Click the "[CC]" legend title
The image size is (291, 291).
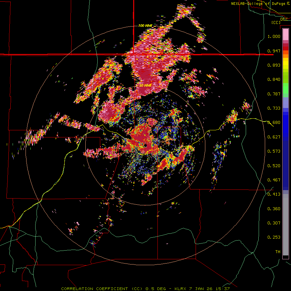[x=276, y=22]
